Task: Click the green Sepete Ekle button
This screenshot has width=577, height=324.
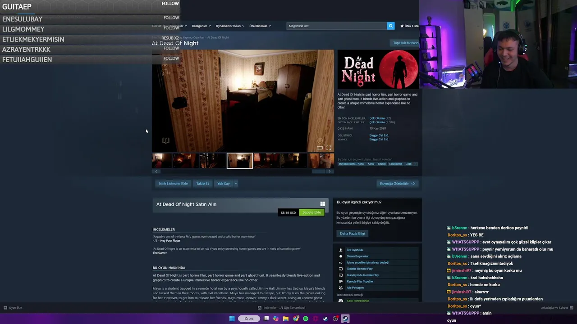Action: tap(311, 212)
